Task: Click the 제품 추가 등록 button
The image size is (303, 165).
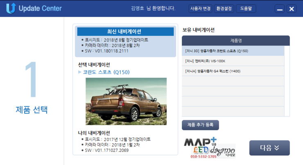Action: (200, 125)
